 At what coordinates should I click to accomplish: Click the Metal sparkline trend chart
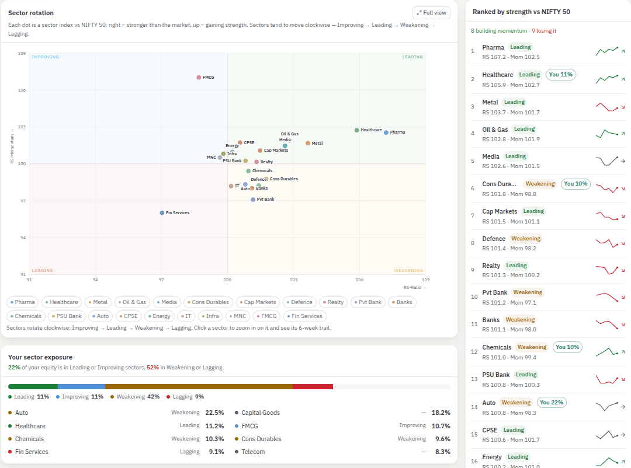coord(607,107)
